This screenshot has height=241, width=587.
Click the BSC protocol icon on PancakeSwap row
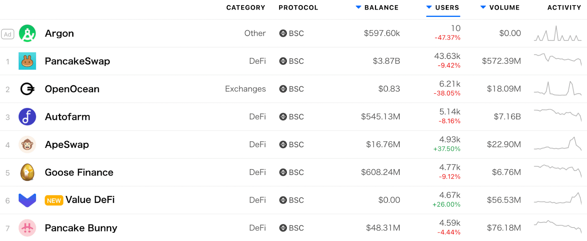click(x=283, y=61)
